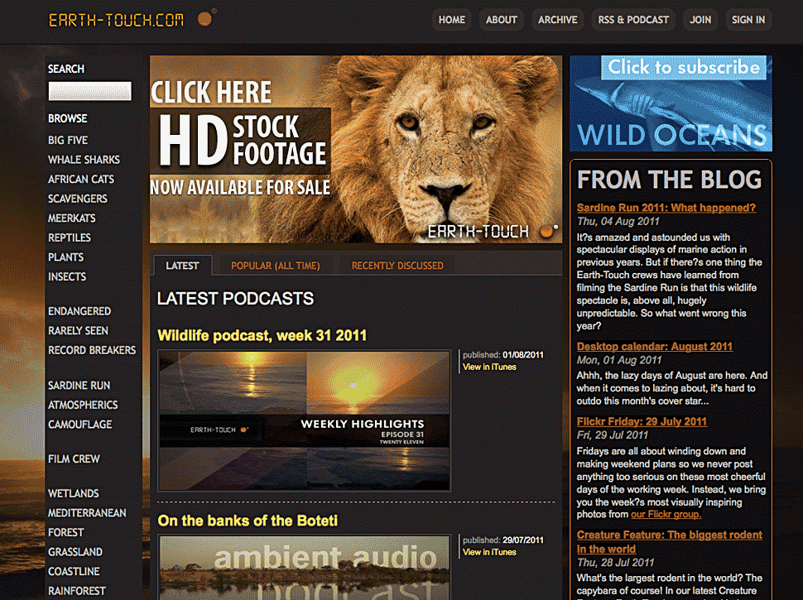Click into the Search input field
The image size is (803, 600).
(89, 91)
